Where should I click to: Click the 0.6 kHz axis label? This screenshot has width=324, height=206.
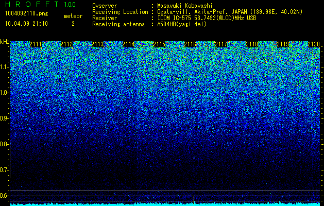pos(4,196)
